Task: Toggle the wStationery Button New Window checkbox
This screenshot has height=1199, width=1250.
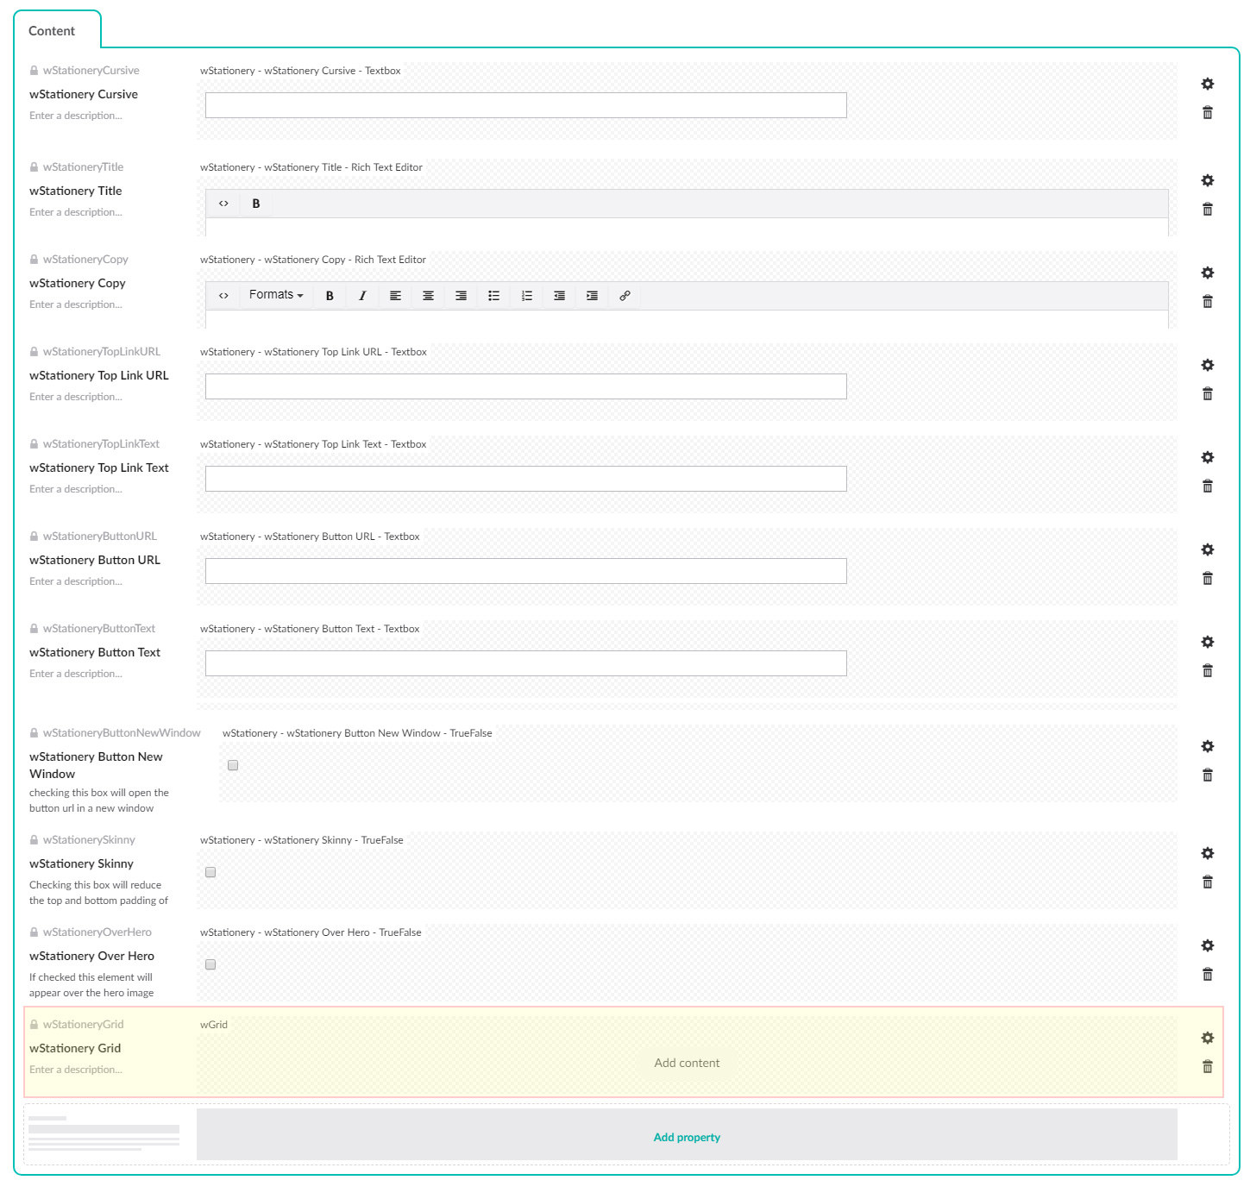Action: (233, 765)
